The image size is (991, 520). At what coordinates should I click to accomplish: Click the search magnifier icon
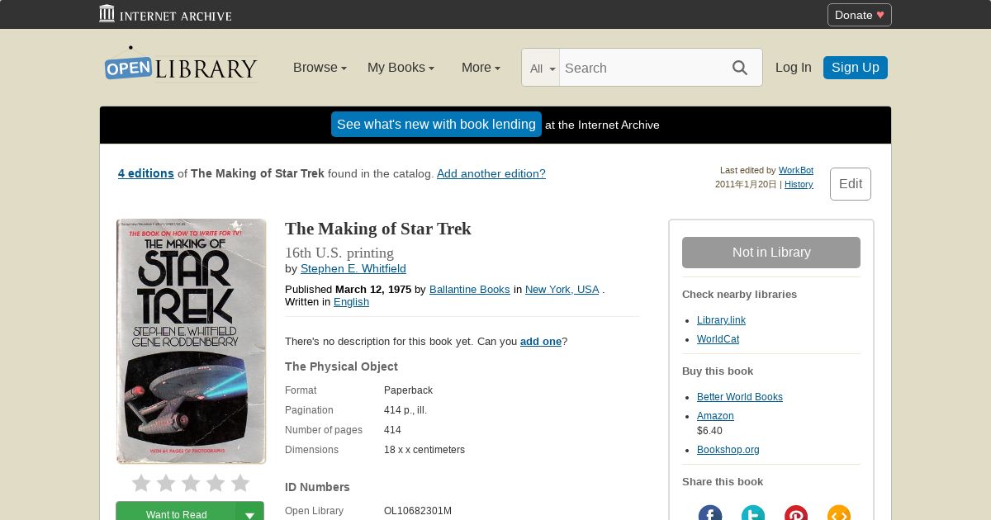pos(740,68)
